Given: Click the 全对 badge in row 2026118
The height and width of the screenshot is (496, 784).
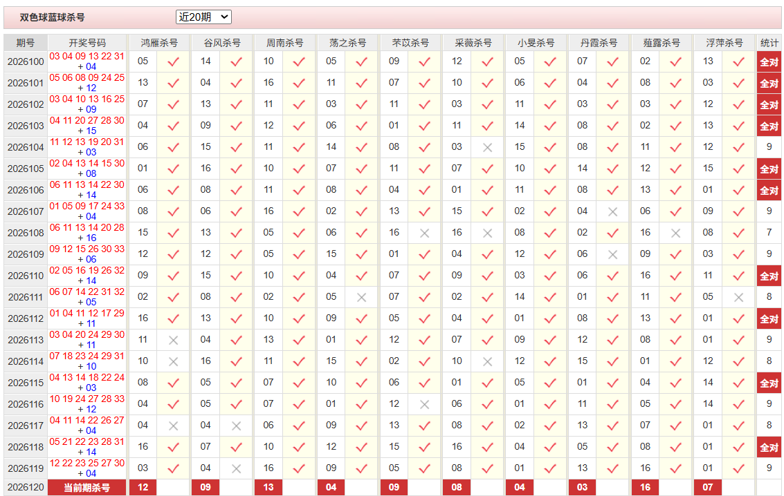Looking at the screenshot, I should [769, 448].
